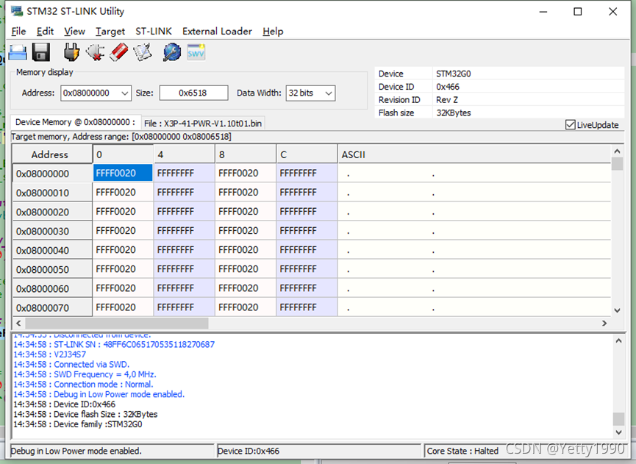The height and width of the screenshot is (464, 636).
Task: Select row address 0x08000060
Action: click(x=52, y=289)
